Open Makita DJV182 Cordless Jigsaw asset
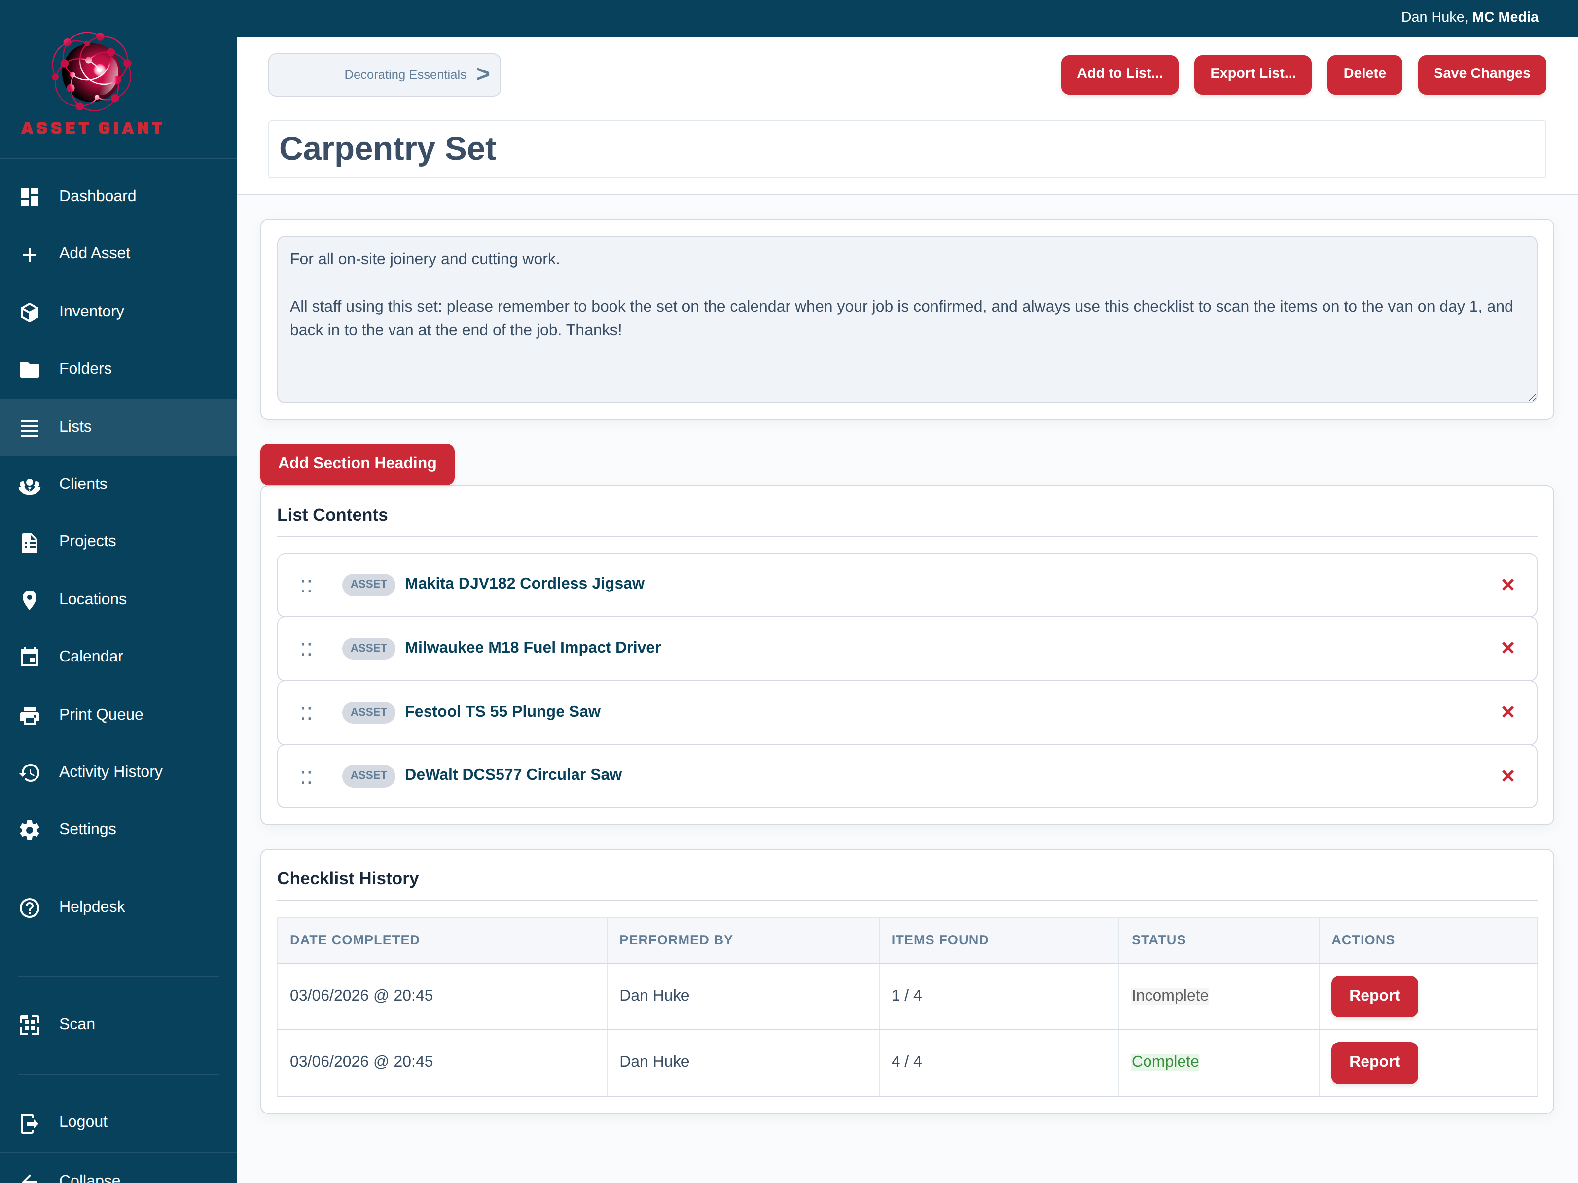 [524, 584]
